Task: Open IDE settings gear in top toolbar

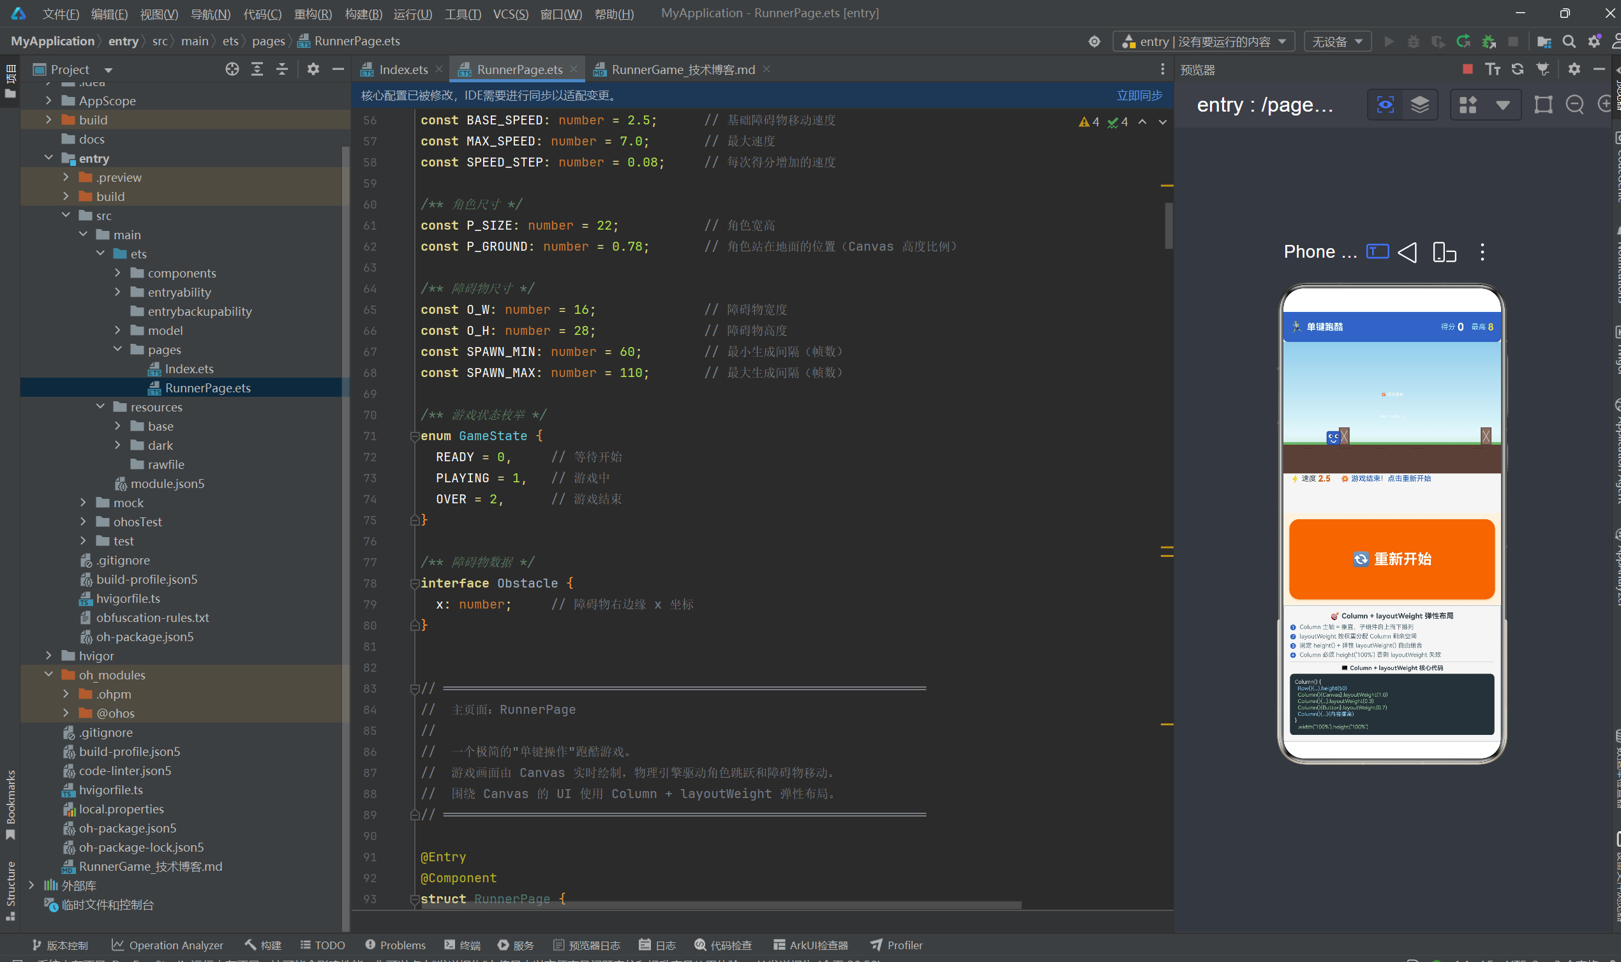Action: (x=1594, y=41)
